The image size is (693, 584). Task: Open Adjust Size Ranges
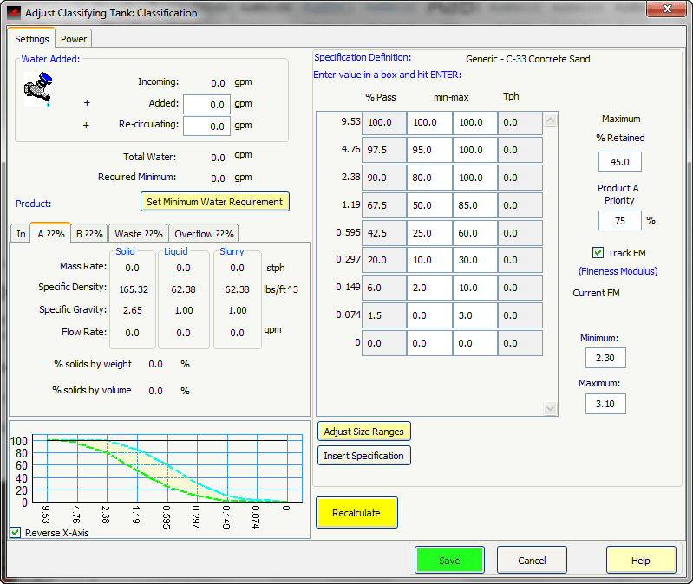pos(363,432)
